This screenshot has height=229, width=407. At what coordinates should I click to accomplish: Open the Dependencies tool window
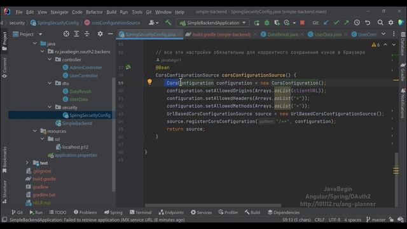point(284,212)
